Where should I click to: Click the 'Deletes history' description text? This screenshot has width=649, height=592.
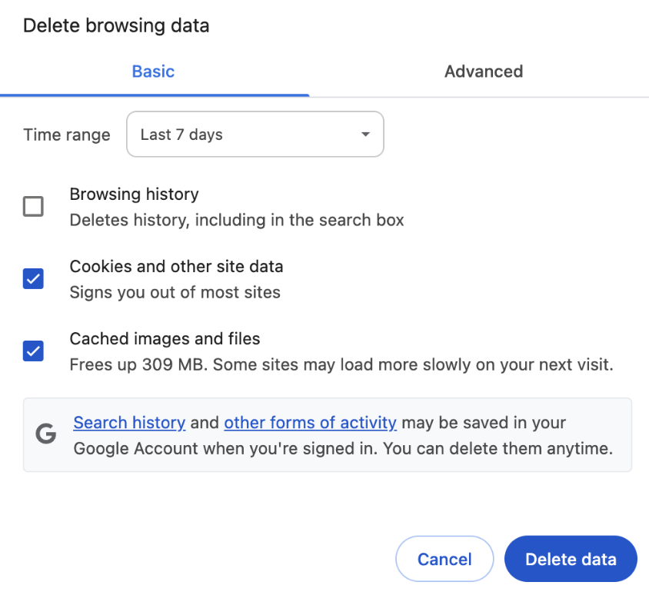point(236,220)
